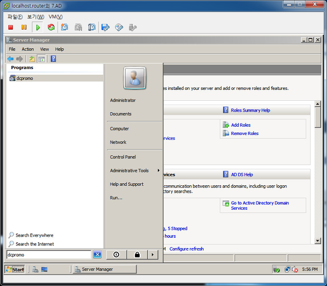Clear the dcpromo search text
The image size is (327, 286).
98,254
